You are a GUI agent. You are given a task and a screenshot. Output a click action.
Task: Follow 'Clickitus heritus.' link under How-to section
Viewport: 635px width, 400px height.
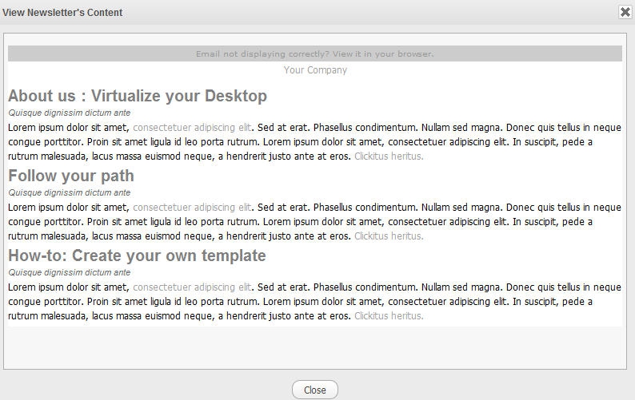coord(389,316)
